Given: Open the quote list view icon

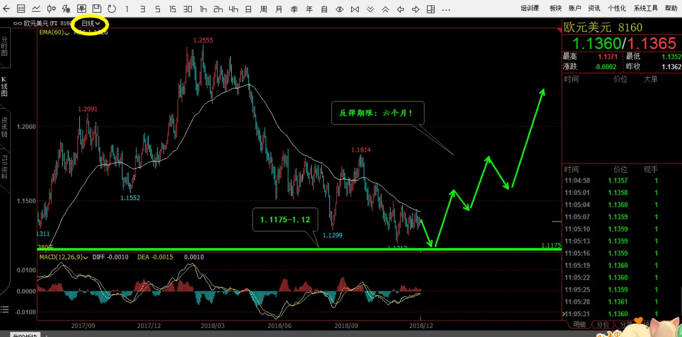Looking at the screenshot, I should click(21, 9).
